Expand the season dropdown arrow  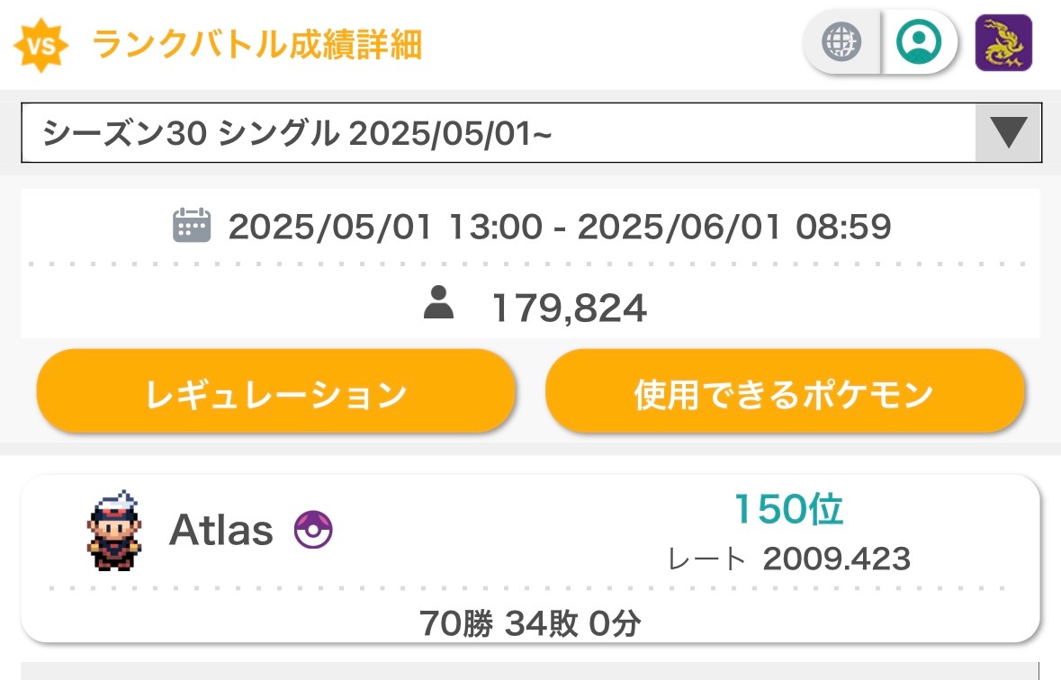tap(1008, 133)
